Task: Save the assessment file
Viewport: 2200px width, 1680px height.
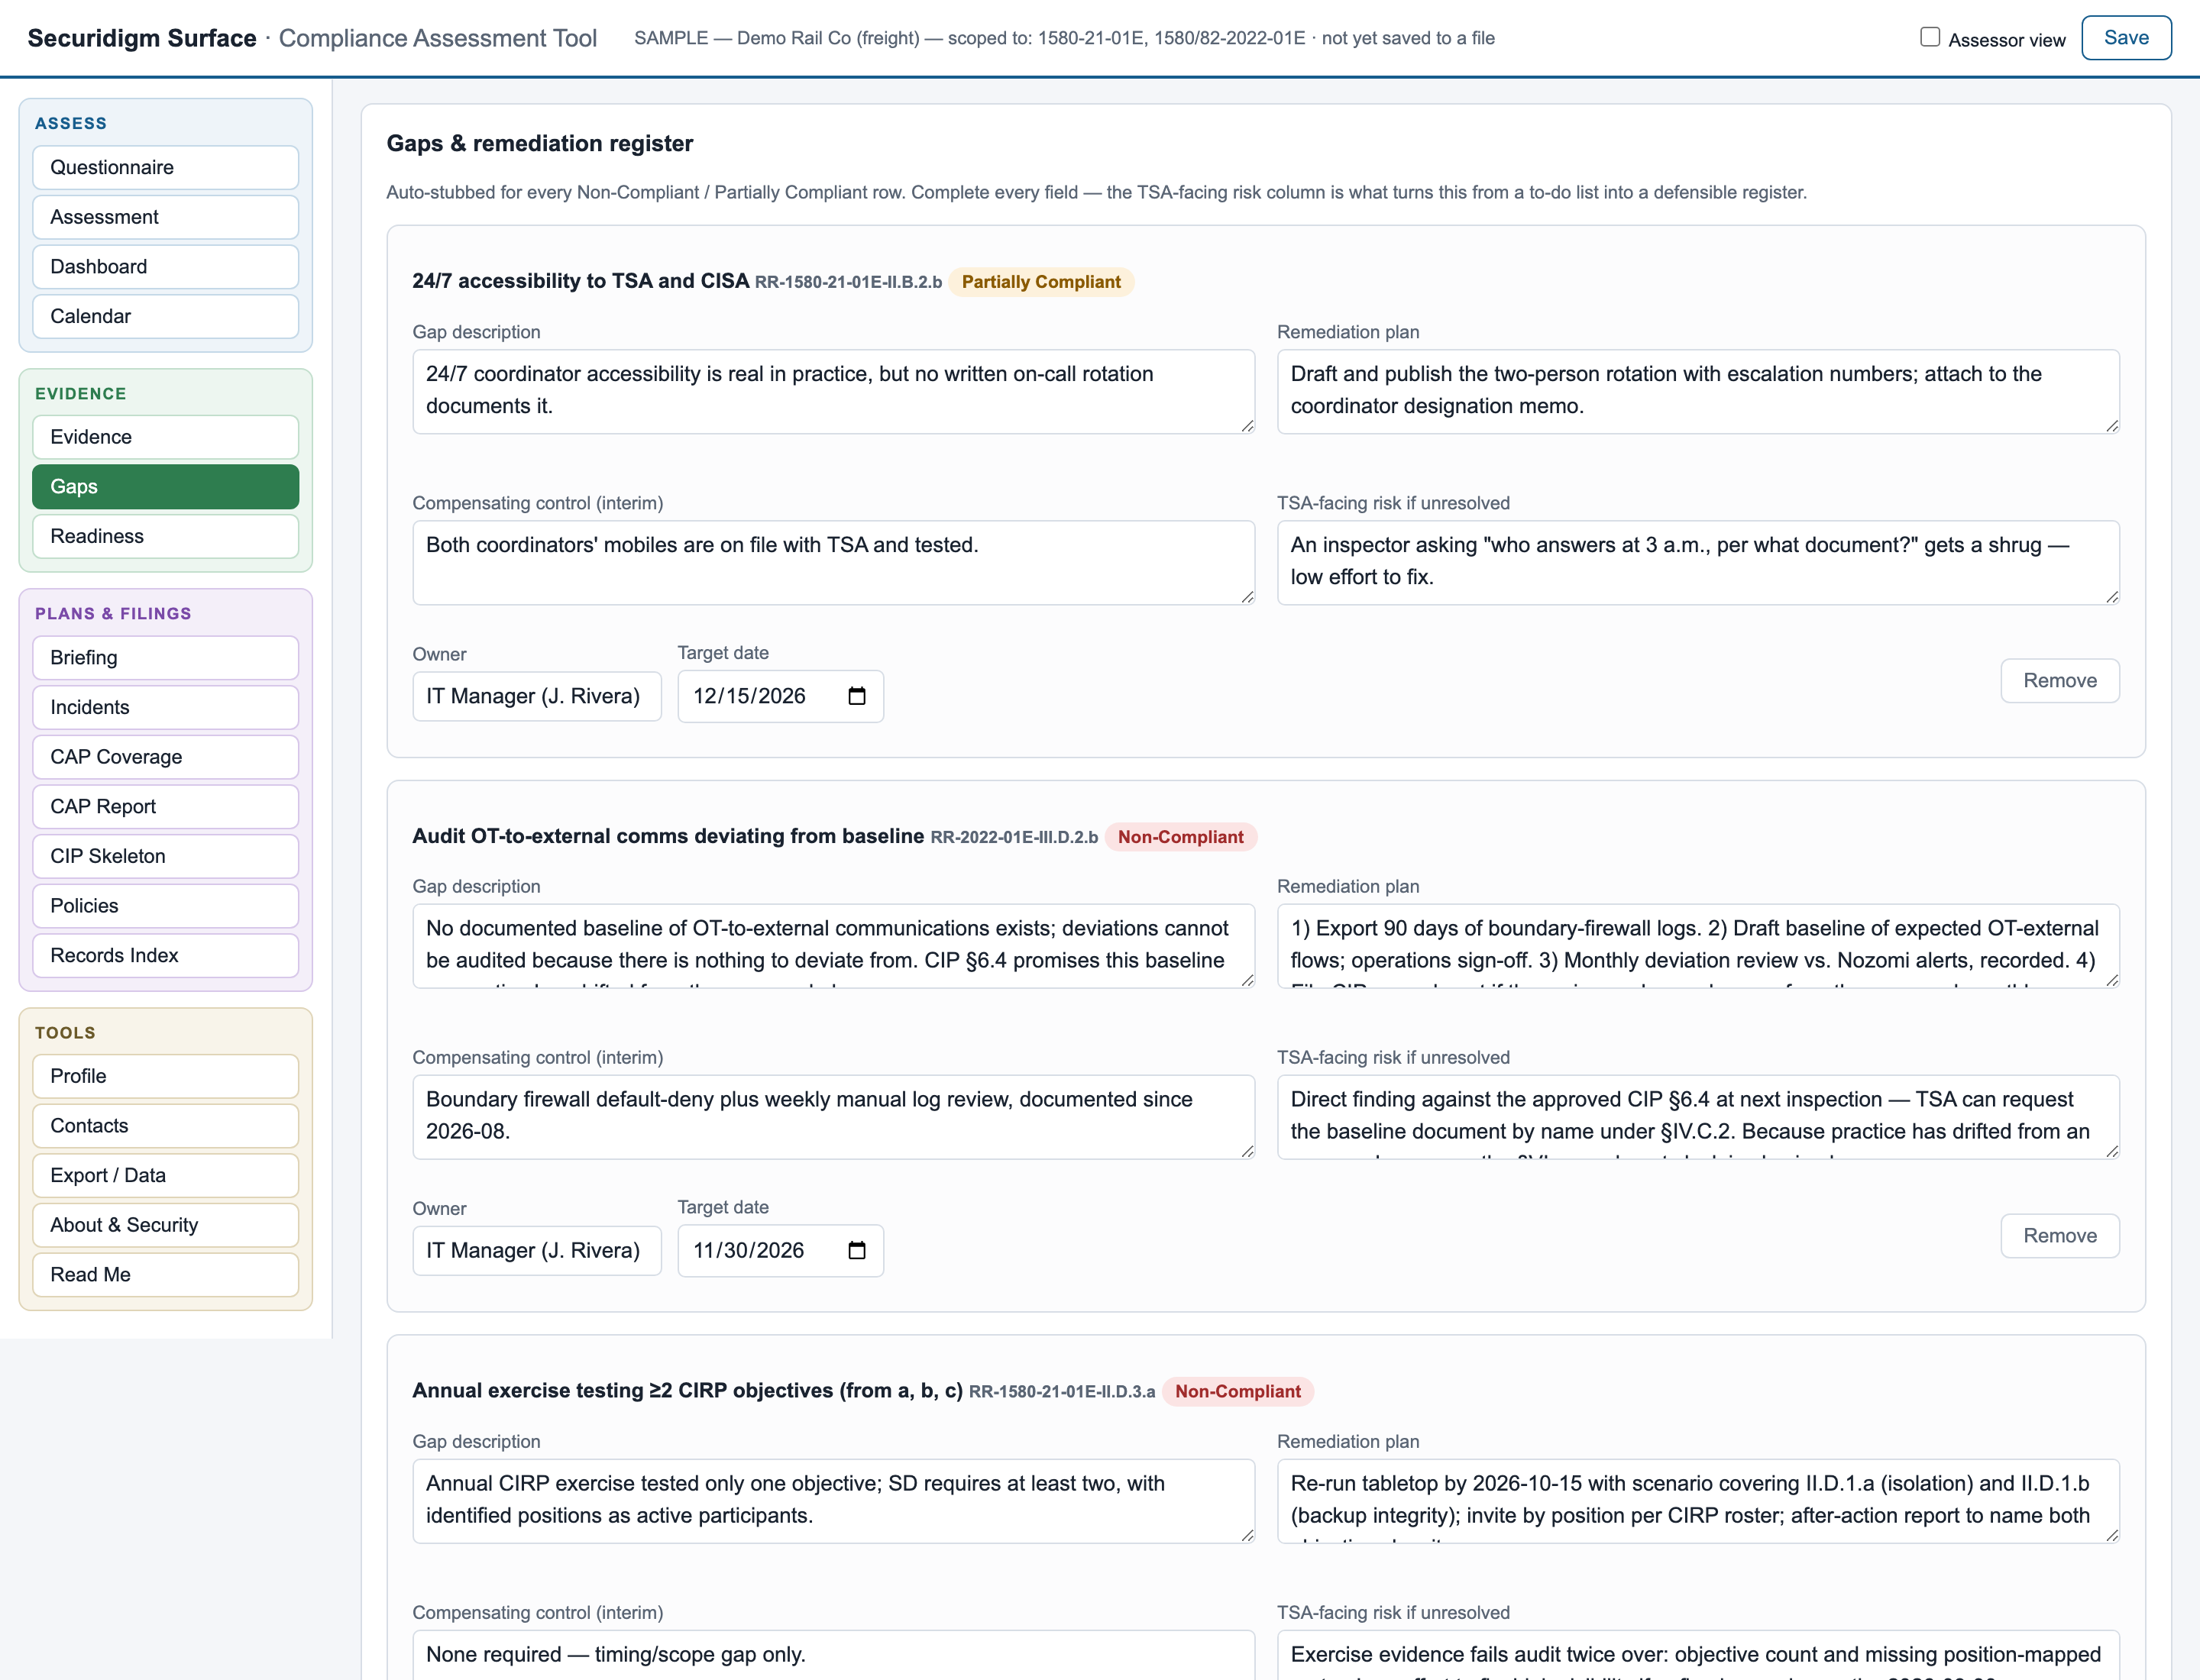Action: tap(2126, 38)
